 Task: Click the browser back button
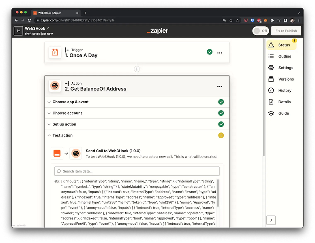click(x=16, y=20)
